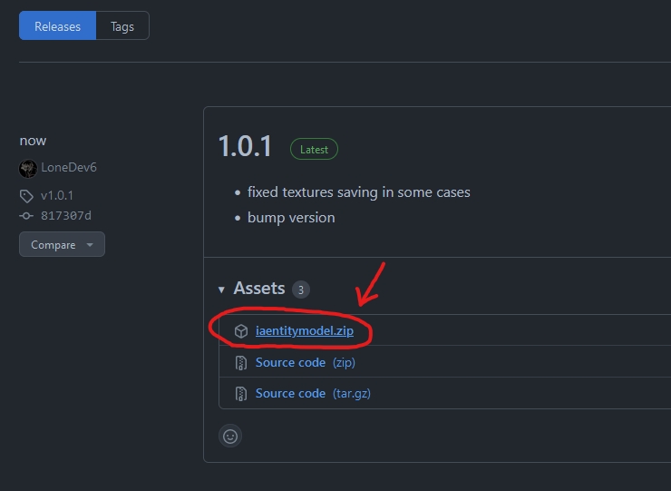Click the package icon beside iaentitymodel.zip
Image resolution: width=671 pixels, height=491 pixels.
[x=241, y=331]
